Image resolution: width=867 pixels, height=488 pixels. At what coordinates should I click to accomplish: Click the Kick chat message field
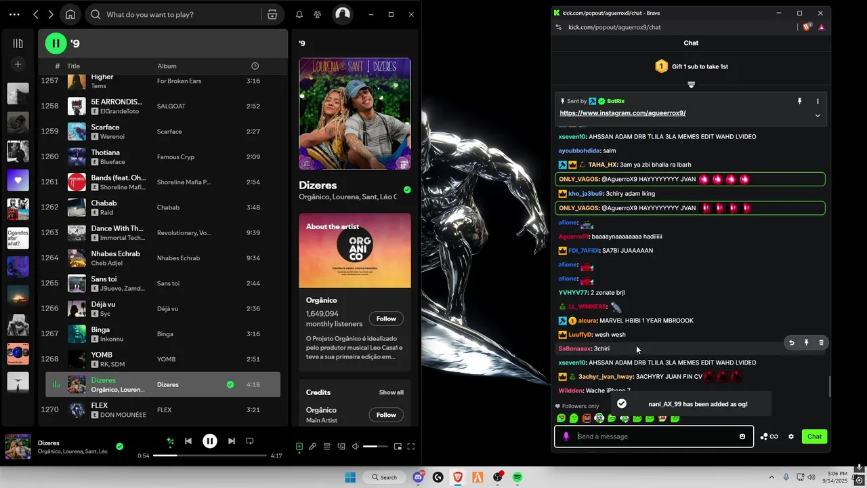(x=654, y=436)
